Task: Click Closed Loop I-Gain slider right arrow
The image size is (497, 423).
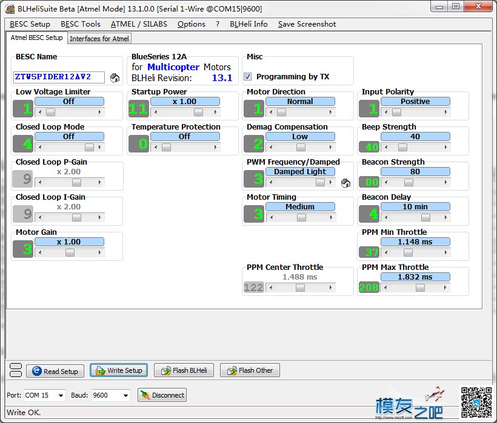Action: click(100, 218)
